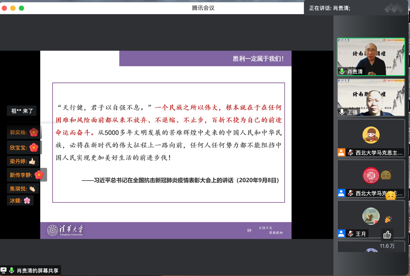Click '肖贵清的屏幕共享' label at the bottom

[x=37, y=270]
